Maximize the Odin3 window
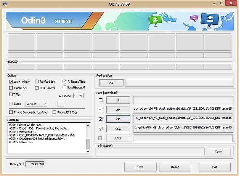 click(221, 3)
